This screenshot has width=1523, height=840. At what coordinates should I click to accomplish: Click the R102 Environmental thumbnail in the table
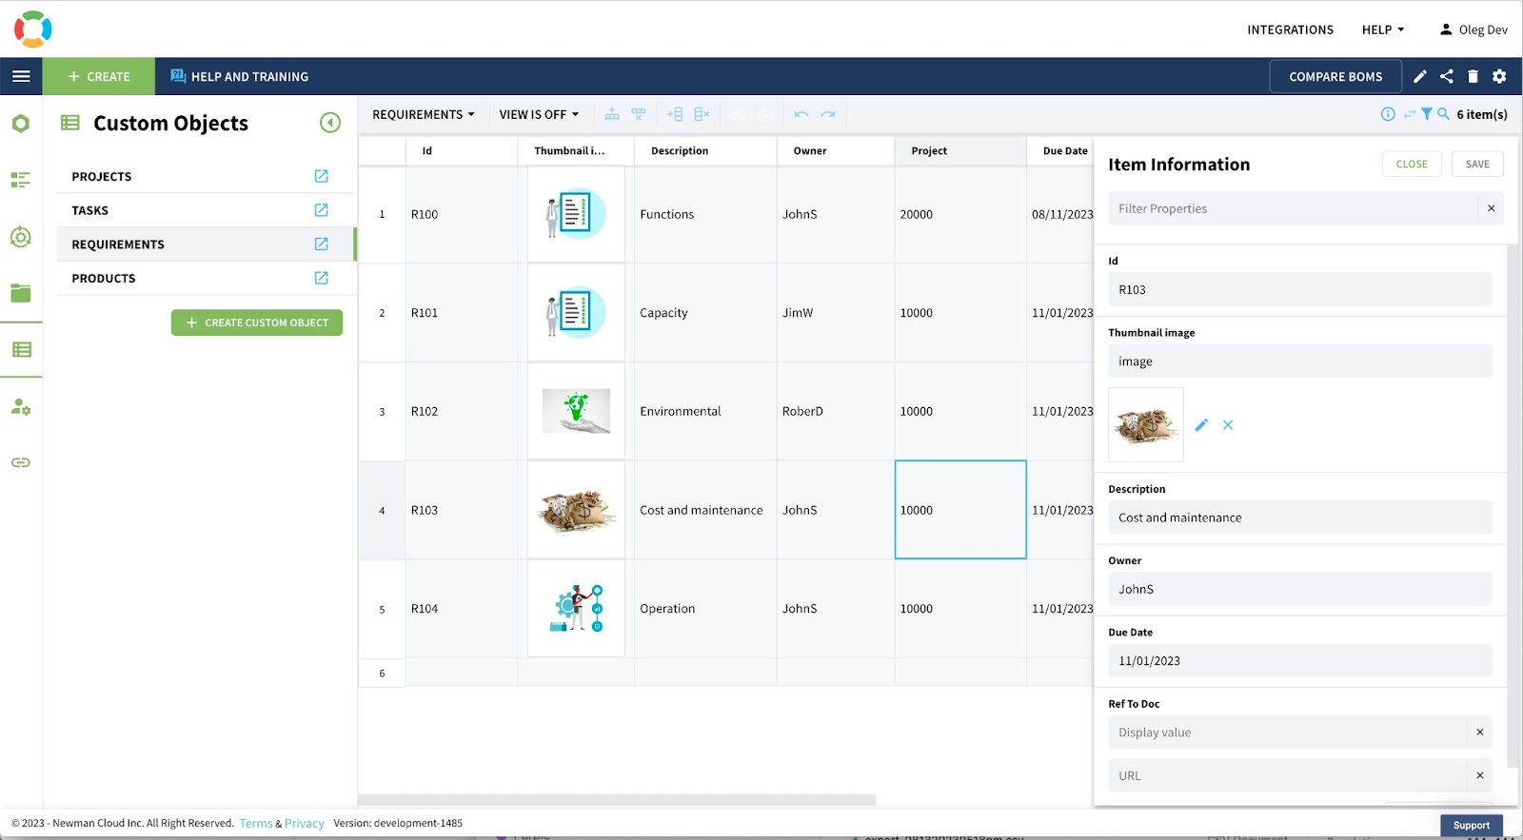point(576,411)
